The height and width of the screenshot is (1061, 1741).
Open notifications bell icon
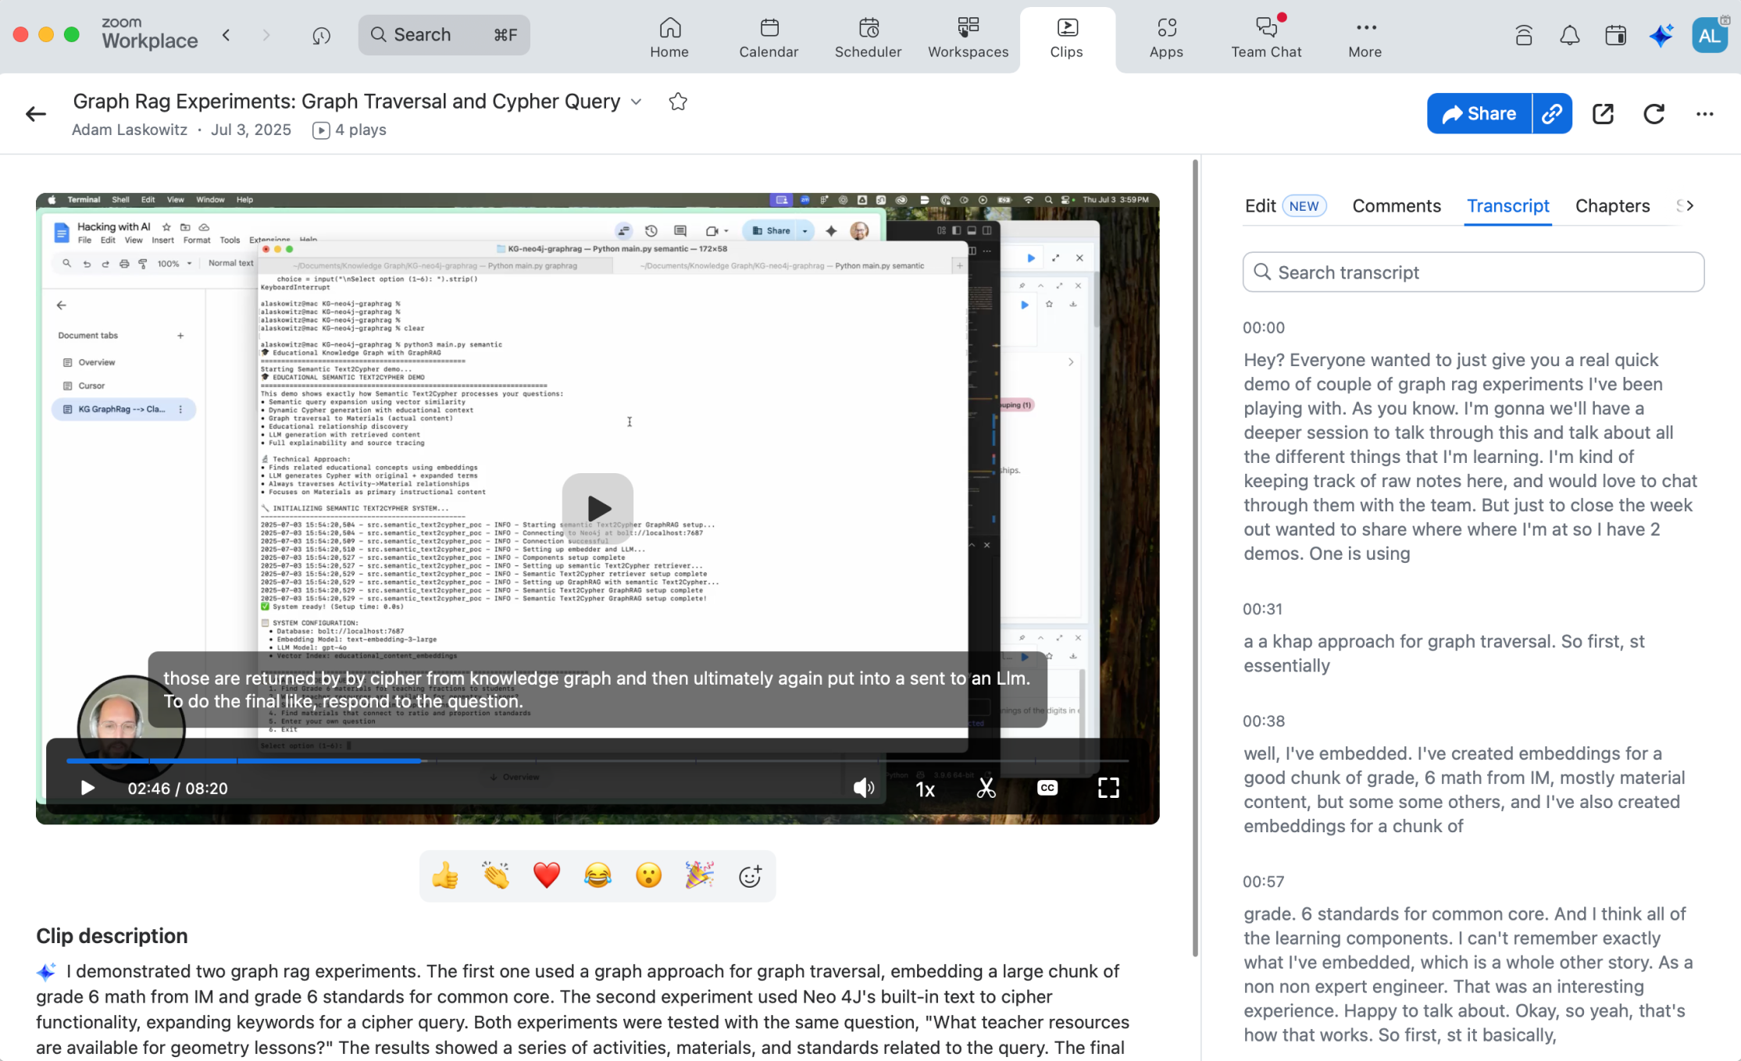[1569, 35]
